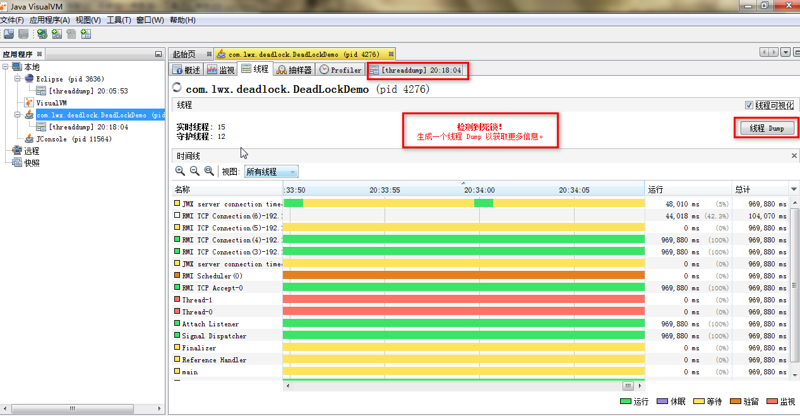Viewport: 800px width, 416px height.
Task: Select the zoom-out magnifier above the timeline
Action: pos(194,171)
